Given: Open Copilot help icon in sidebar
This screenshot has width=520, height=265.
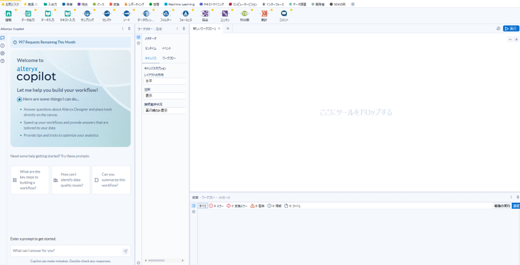Looking at the screenshot, I should tap(3, 61).
